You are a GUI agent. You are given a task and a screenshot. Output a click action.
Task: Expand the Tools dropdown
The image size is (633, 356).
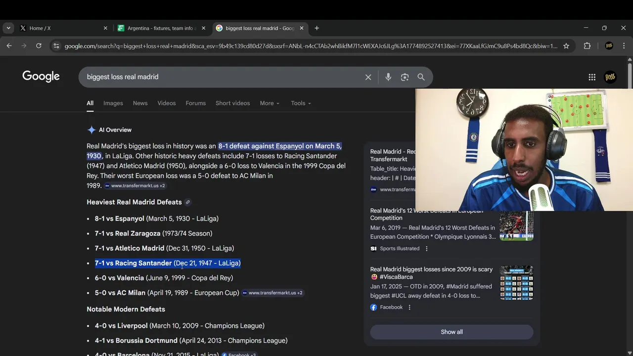coord(301,103)
